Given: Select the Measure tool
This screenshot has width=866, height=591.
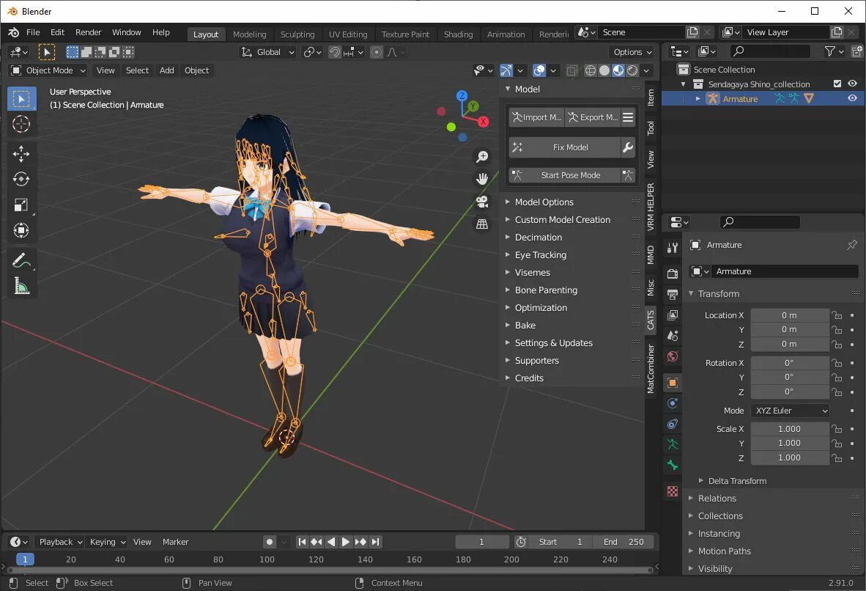Looking at the screenshot, I should click(21, 286).
